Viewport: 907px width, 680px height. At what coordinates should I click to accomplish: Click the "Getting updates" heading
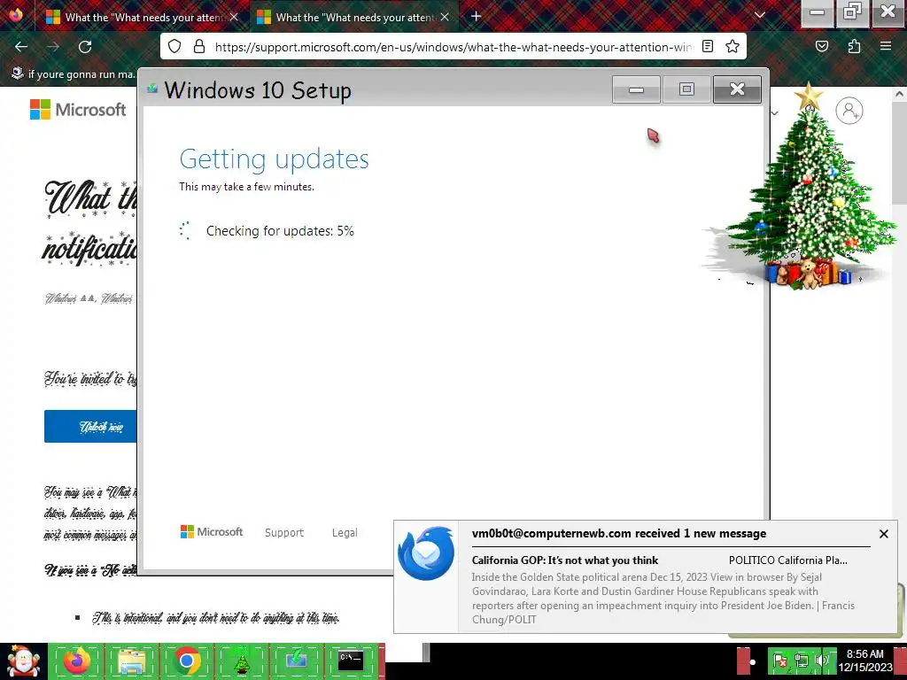[275, 159]
